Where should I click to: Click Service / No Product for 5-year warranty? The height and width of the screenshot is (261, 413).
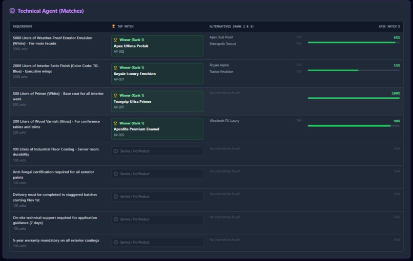coord(157,242)
